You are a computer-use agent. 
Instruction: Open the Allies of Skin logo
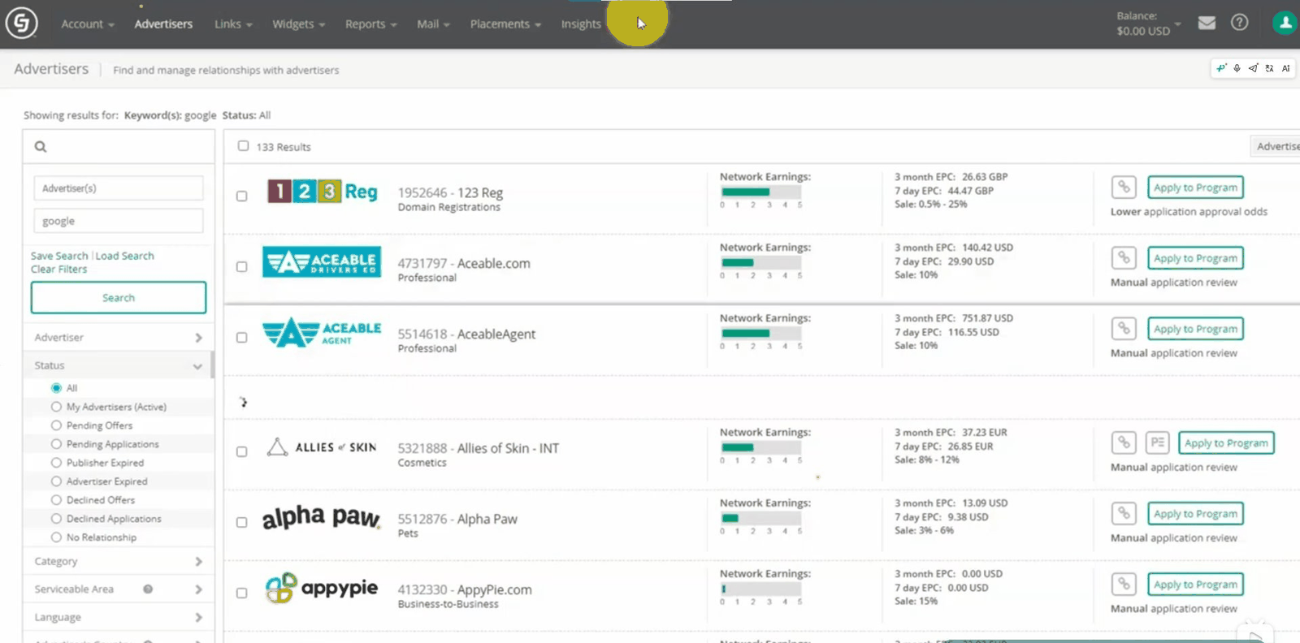[322, 447]
